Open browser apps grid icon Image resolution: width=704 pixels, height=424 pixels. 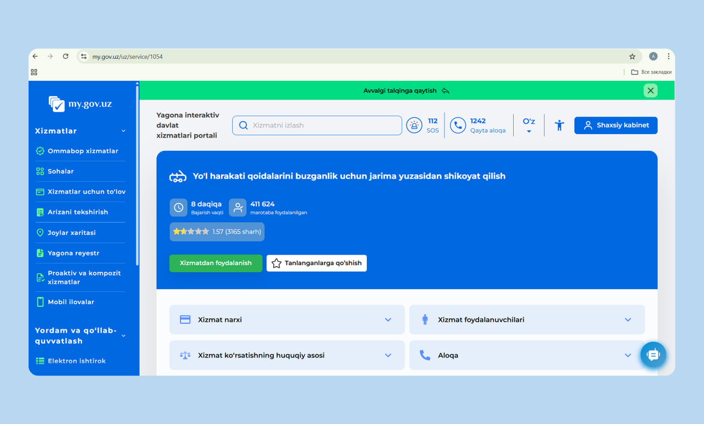tap(34, 72)
